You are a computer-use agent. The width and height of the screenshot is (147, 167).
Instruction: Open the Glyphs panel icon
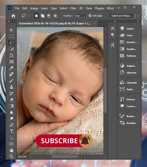point(112,45)
